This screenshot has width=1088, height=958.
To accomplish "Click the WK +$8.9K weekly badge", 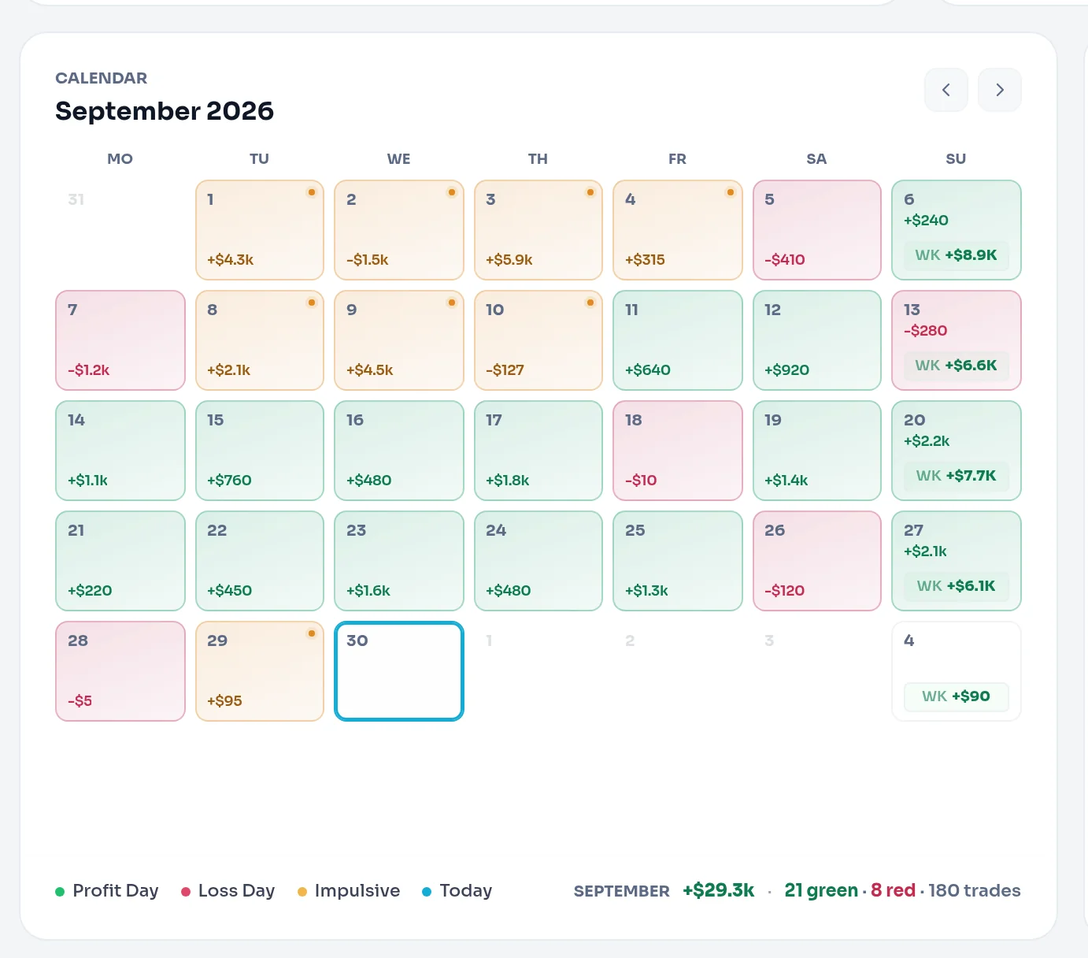I will [x=956, y=255].
